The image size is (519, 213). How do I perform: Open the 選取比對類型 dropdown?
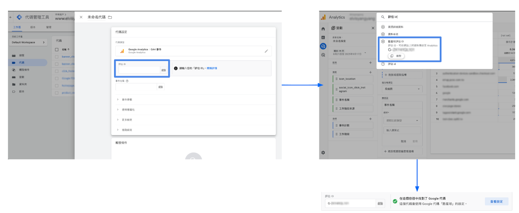402,121
